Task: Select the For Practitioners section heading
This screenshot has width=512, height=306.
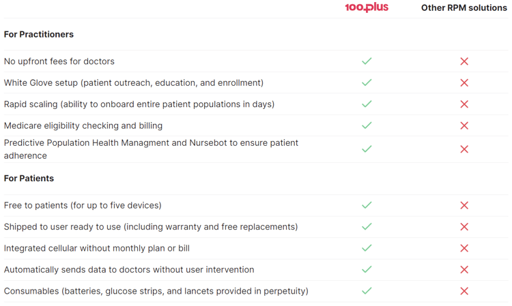Action: pos(39,34)
